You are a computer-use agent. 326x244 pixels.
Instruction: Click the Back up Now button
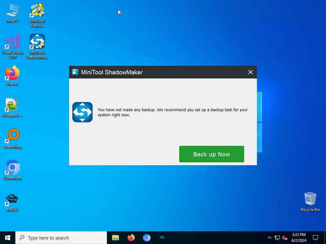(x=211, y=154)
